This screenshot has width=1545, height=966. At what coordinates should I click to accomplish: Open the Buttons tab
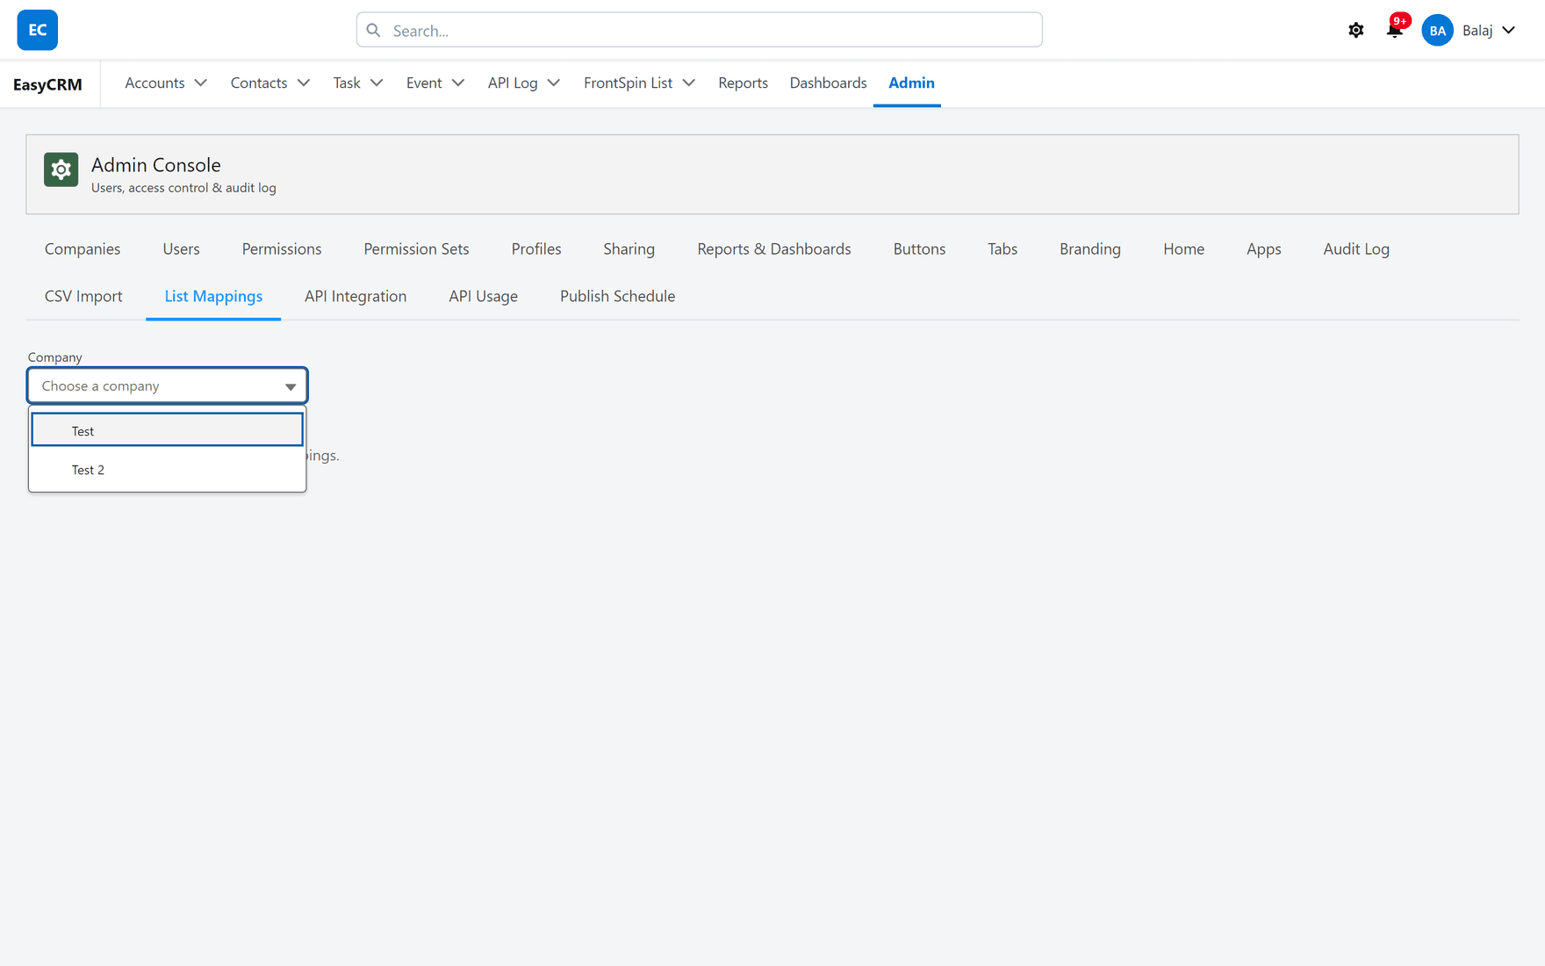pos(919,249)
